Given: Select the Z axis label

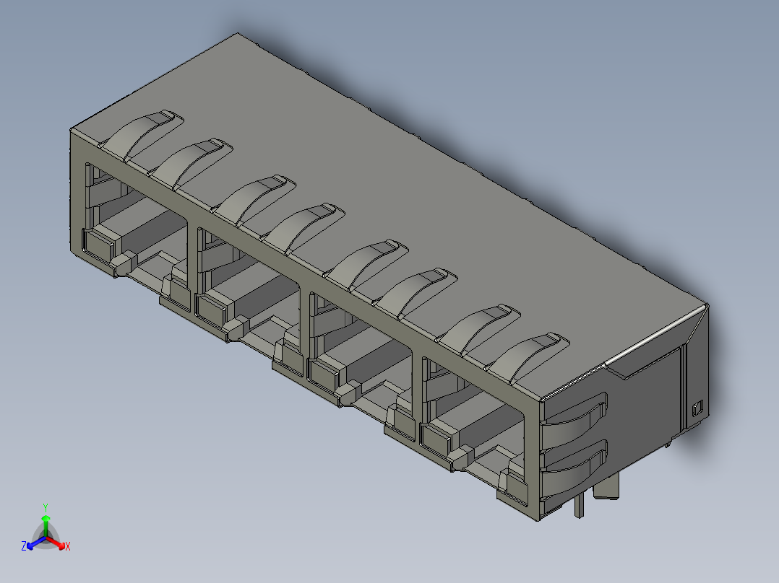Looking at the screenshot, I should pyautogui.click(x=23, y=546).
